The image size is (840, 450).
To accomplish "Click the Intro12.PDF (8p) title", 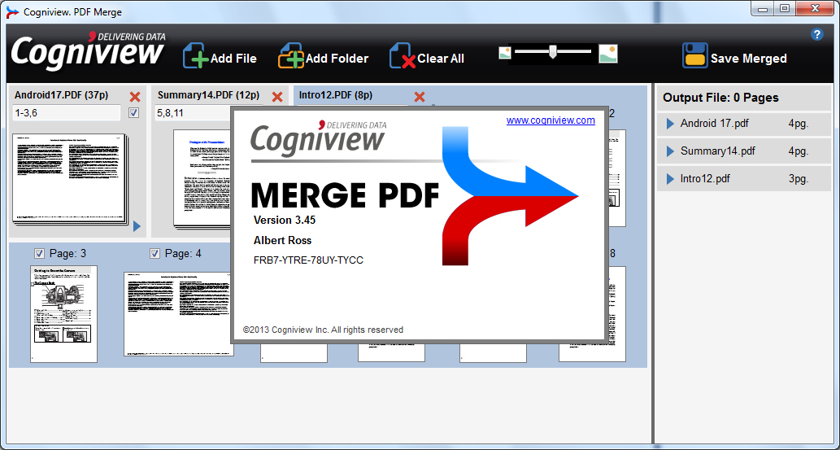I will pyautogui.click(x=336, y=95).
